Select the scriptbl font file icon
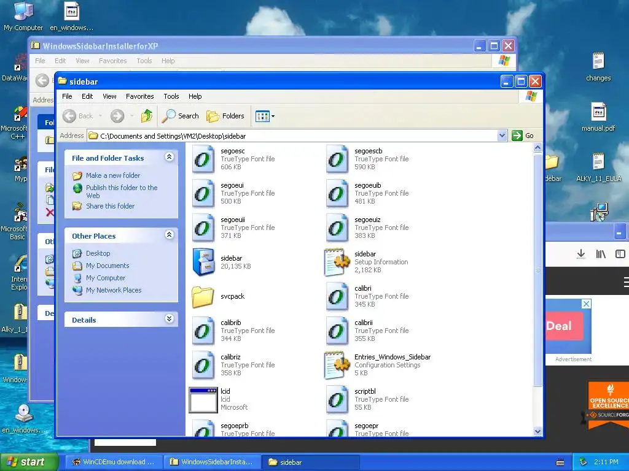The height and width of the screenshot is (471, 629). tap(337, 400)
